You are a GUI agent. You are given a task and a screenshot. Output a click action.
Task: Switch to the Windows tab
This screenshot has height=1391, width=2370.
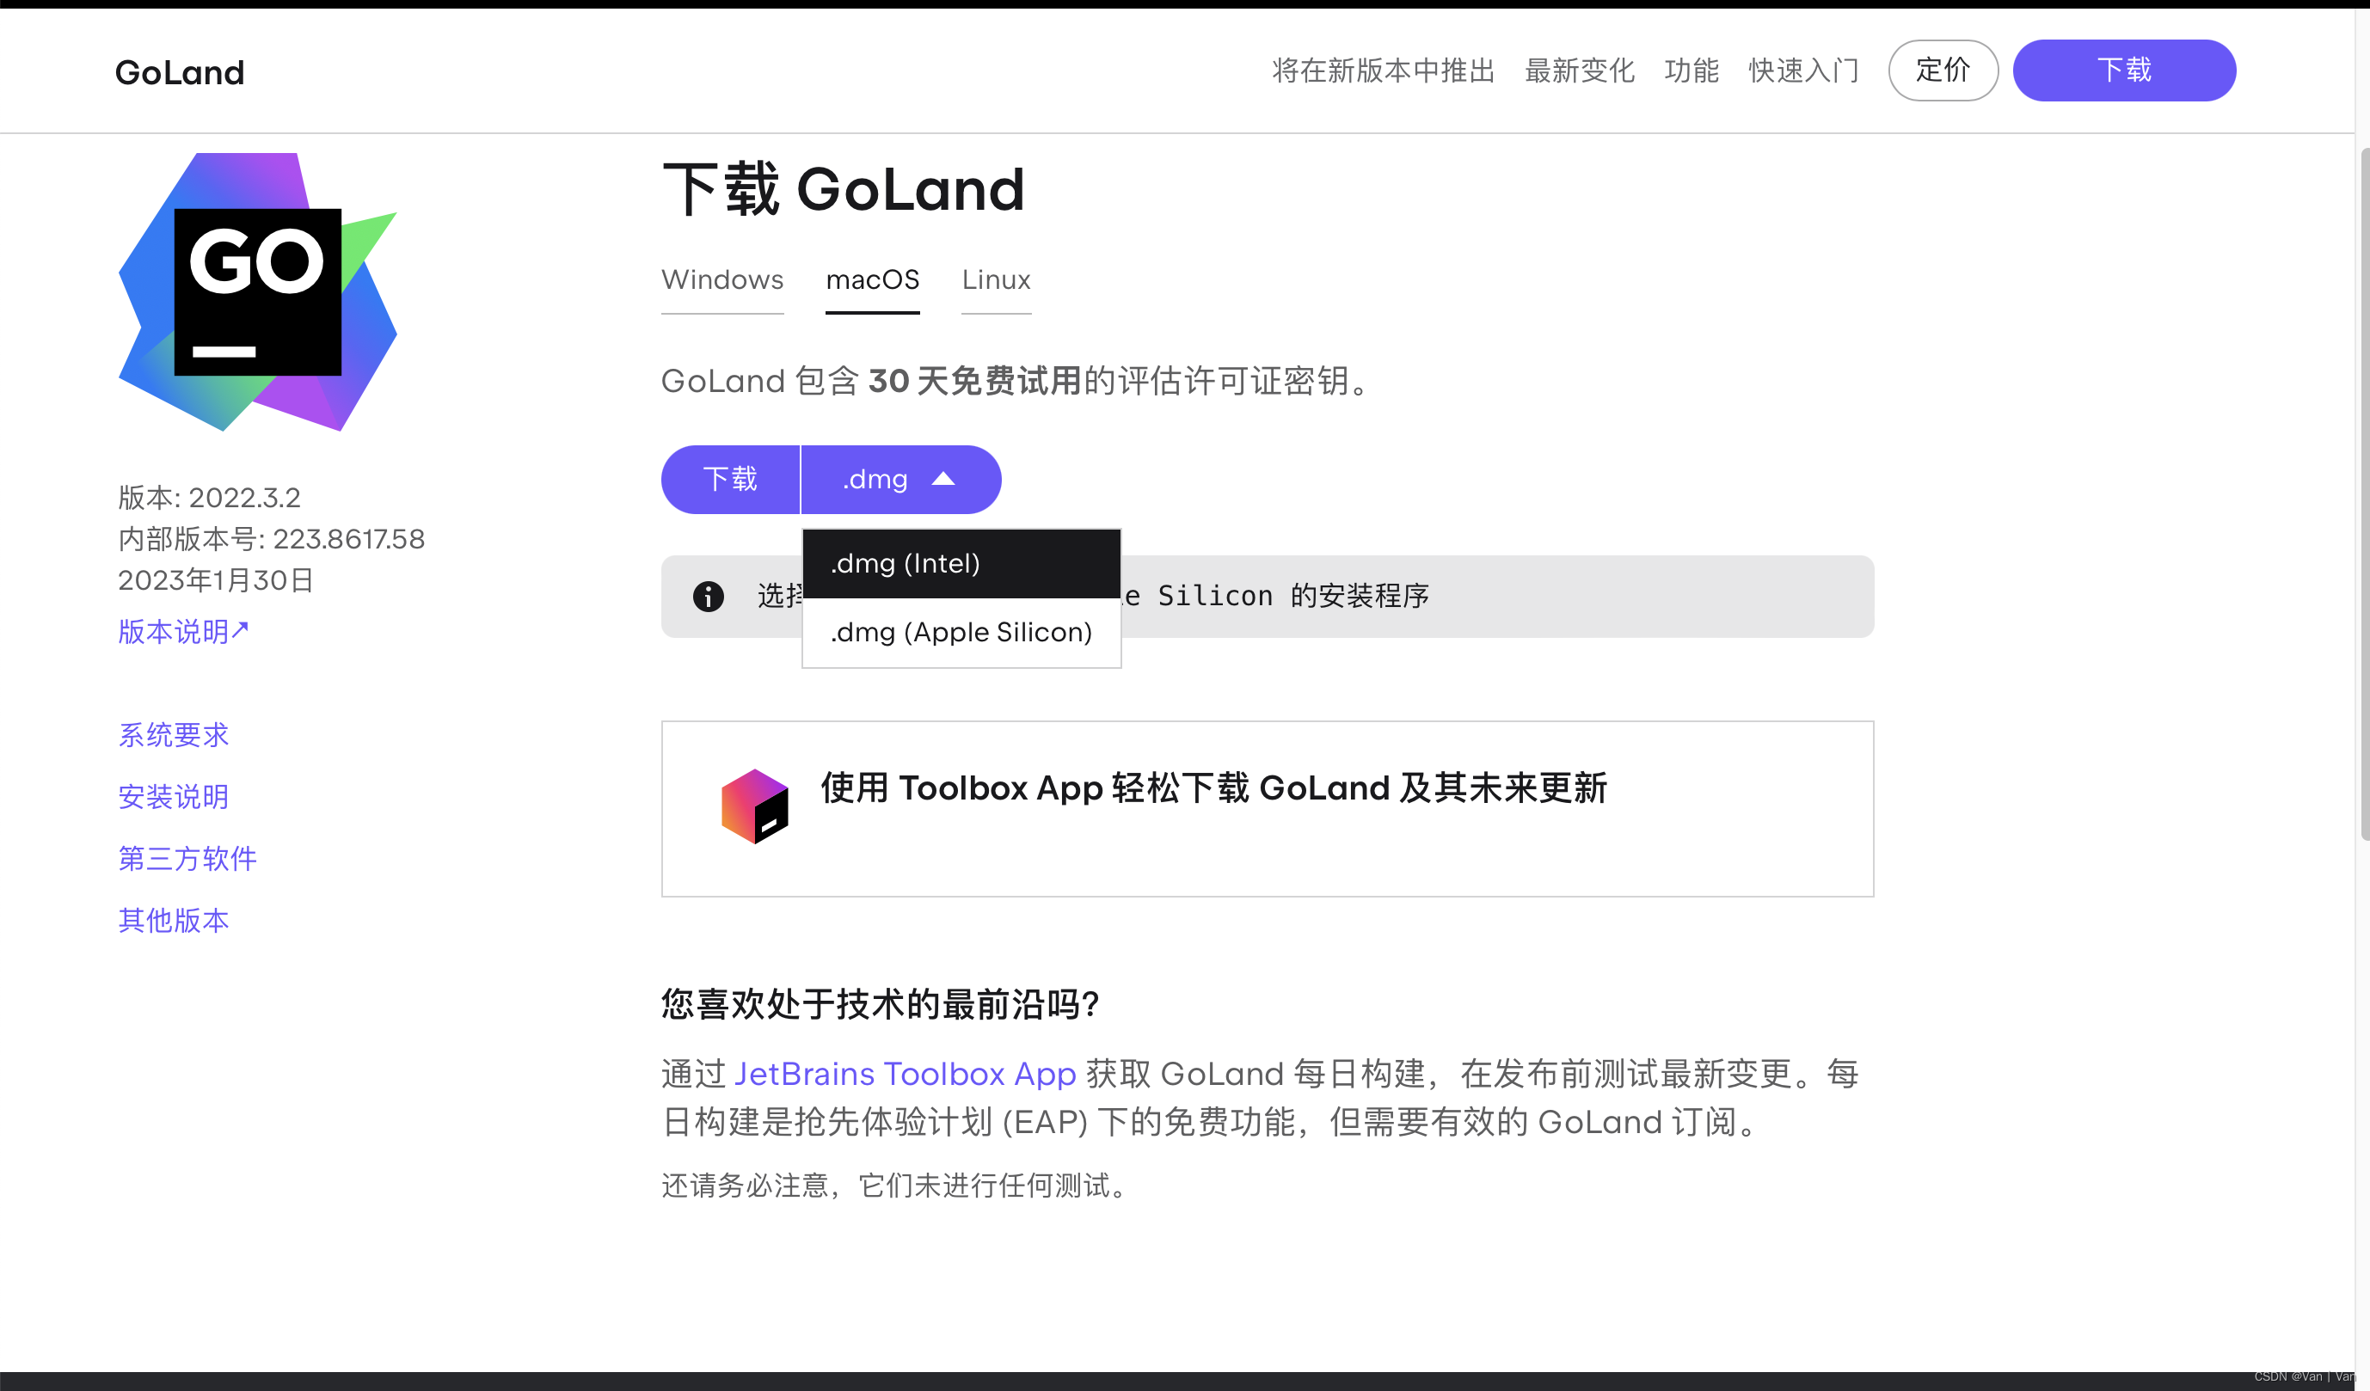click(722, 279)
